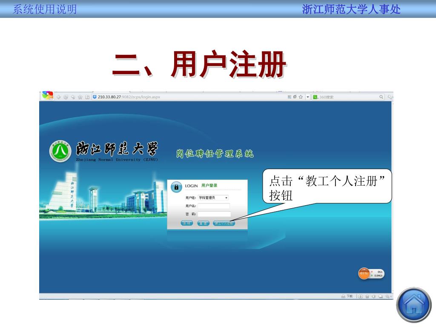The height and width of the screenshot is (327, 436).
Task: Click the security shield icon before the URL
Action: (x=95, y=97)
